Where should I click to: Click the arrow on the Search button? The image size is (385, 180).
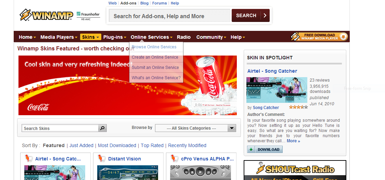(x=265, y=15)
